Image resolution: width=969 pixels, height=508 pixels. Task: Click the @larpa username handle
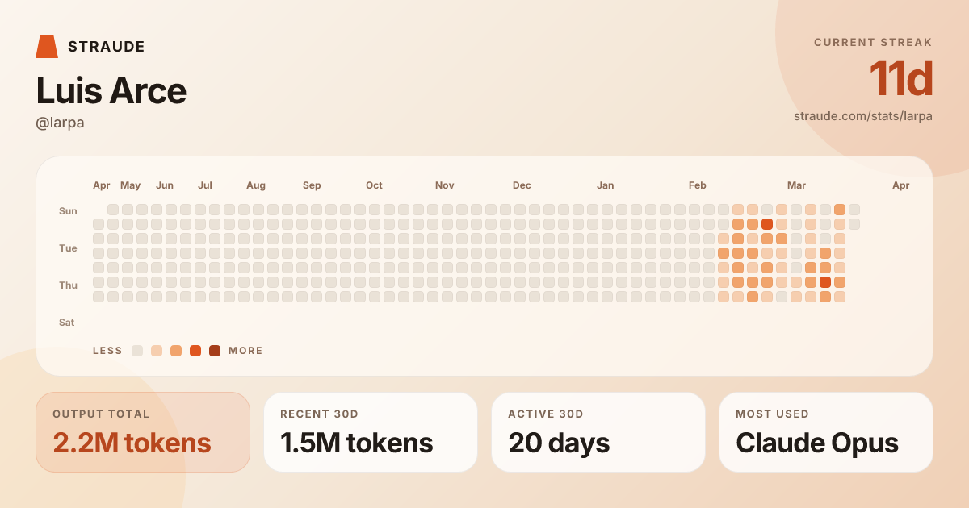pyautogui.click(x=61, y=123)
